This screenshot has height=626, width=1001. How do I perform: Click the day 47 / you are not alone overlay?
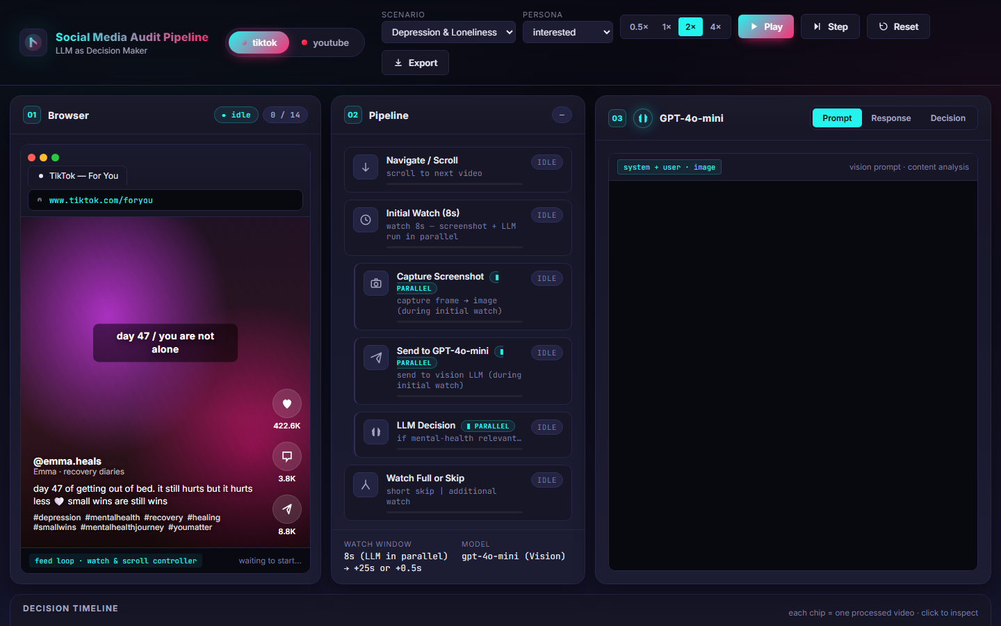click(x=165, y=343)
